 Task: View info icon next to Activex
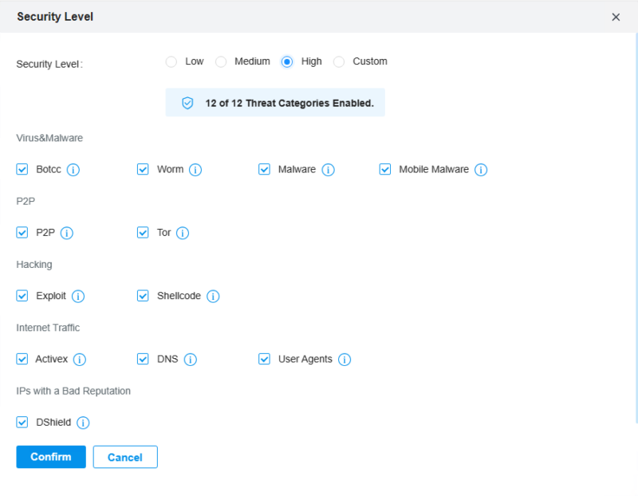81,359
